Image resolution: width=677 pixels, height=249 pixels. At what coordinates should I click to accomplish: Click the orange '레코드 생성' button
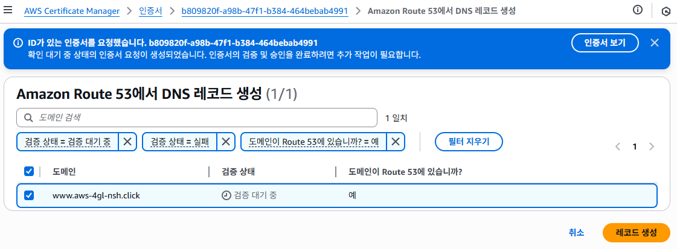pyautogui.click(x=637, y=233)
